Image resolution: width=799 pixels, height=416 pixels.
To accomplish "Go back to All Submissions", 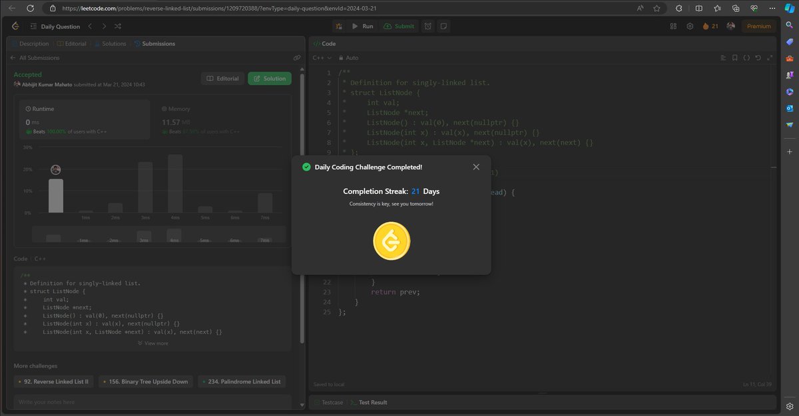I will (x=35, y=58).
